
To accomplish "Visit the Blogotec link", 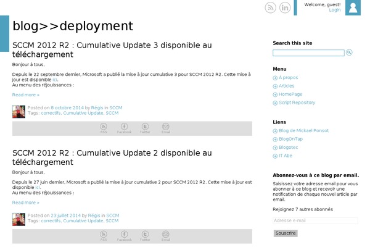I will point(289,147).
